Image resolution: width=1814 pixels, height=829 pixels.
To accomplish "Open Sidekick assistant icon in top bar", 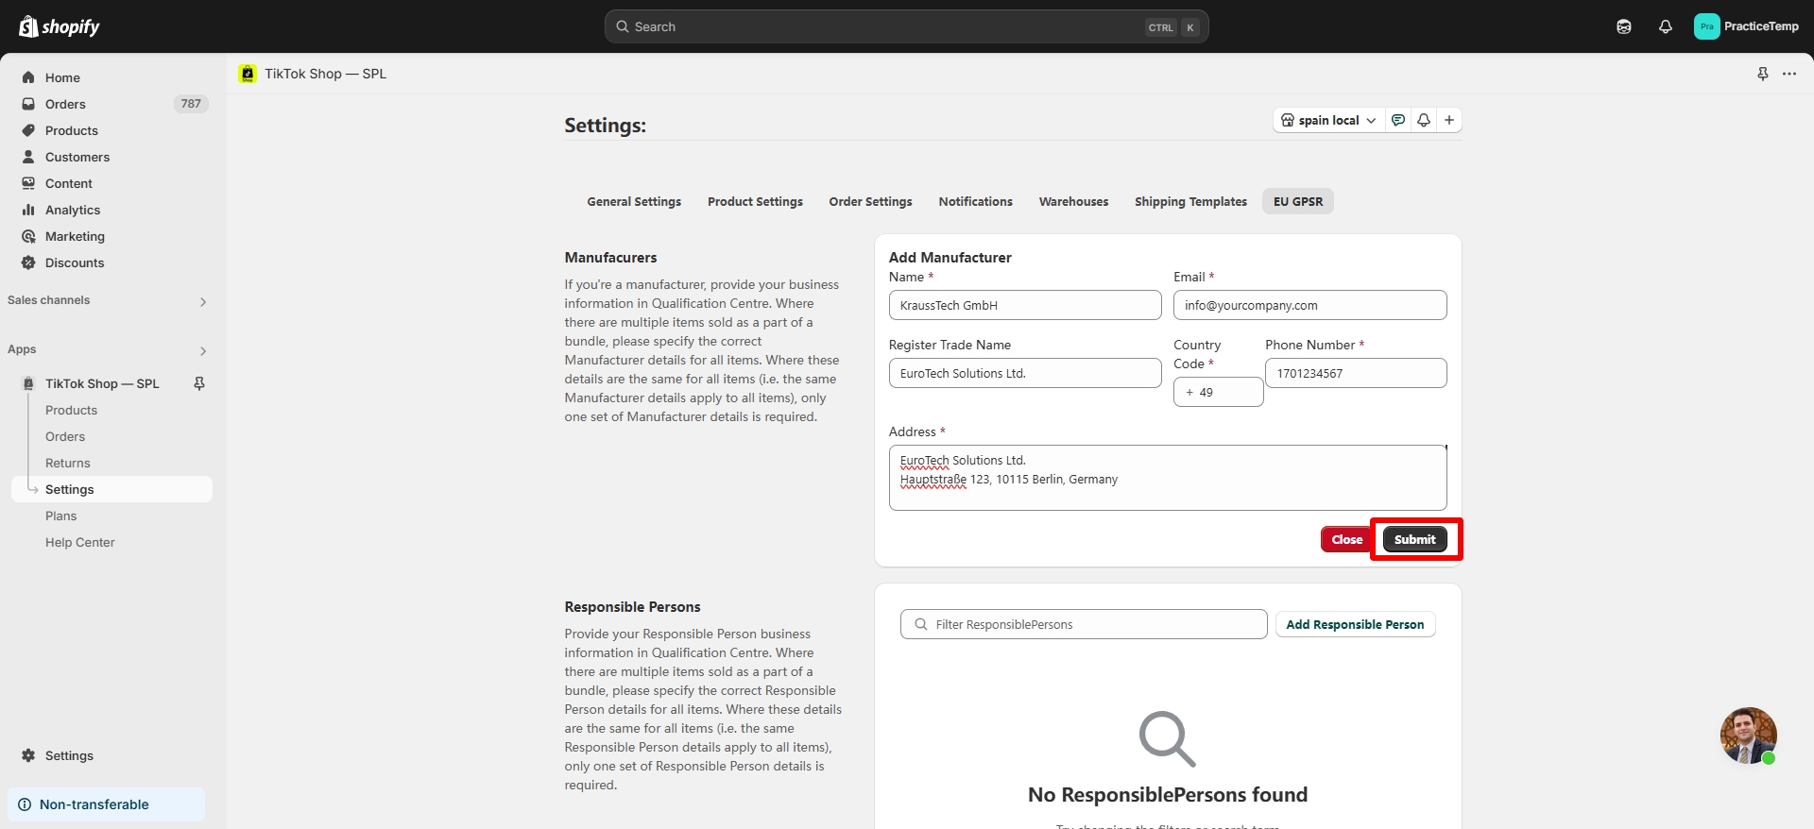I will click(1623, 26).
